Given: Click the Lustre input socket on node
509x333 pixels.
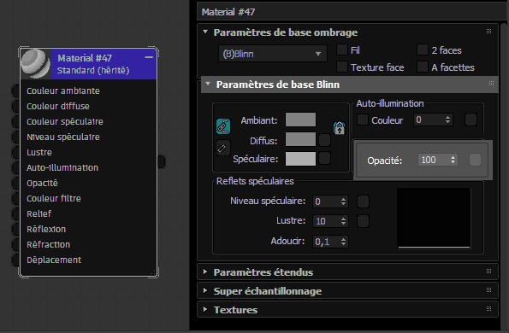Looking at the screenshot, I should click(15, 152).
